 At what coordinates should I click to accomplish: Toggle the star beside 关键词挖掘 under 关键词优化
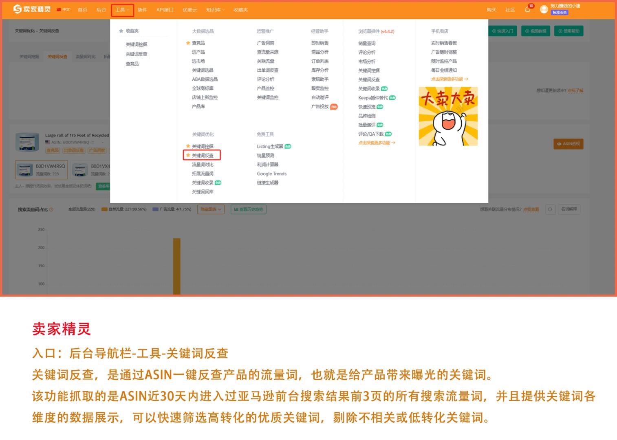pyautogui.click(x=188, y=146)
